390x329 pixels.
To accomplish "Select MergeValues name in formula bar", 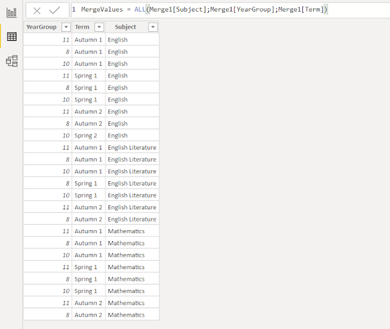I will point(102,10).
